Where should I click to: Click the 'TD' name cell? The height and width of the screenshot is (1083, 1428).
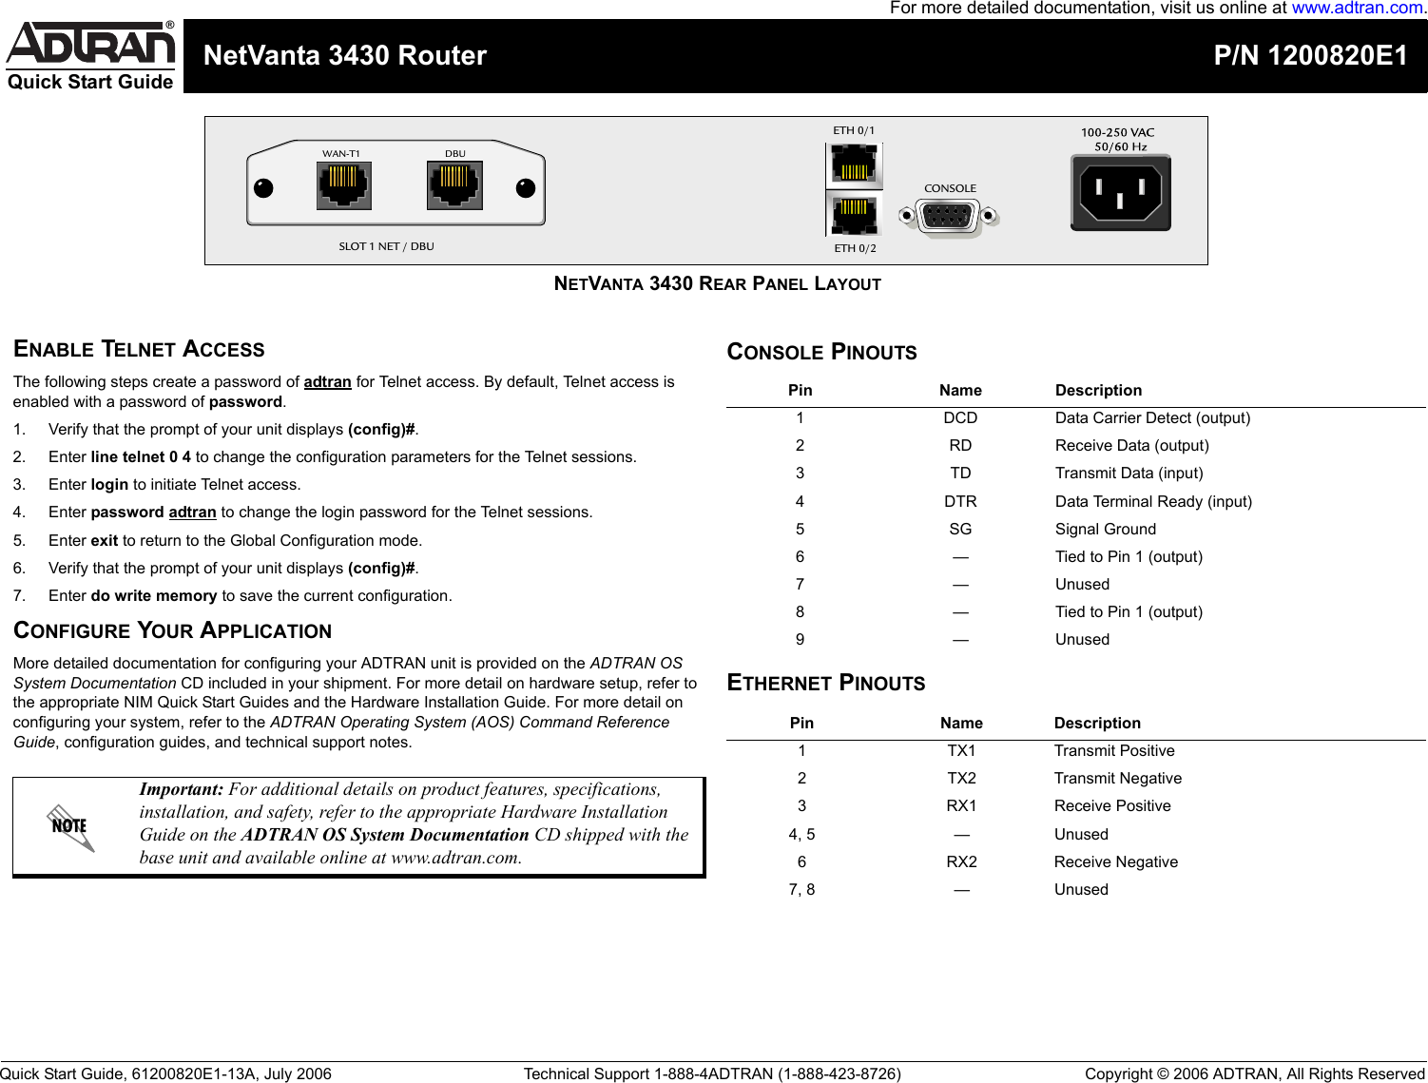pyautogui.click(x=960, y=474)
